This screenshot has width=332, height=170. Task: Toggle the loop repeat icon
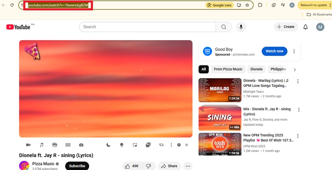(161, 145)
